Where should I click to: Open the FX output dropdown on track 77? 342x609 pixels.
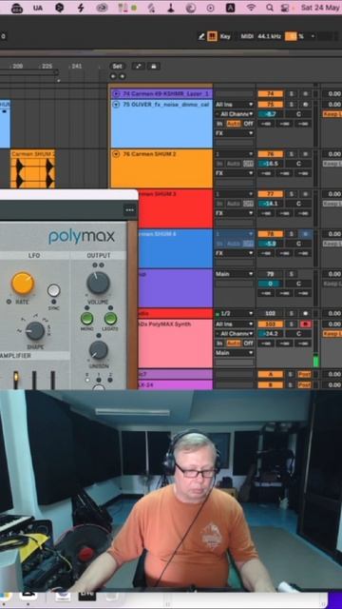(x=235, y=213)
